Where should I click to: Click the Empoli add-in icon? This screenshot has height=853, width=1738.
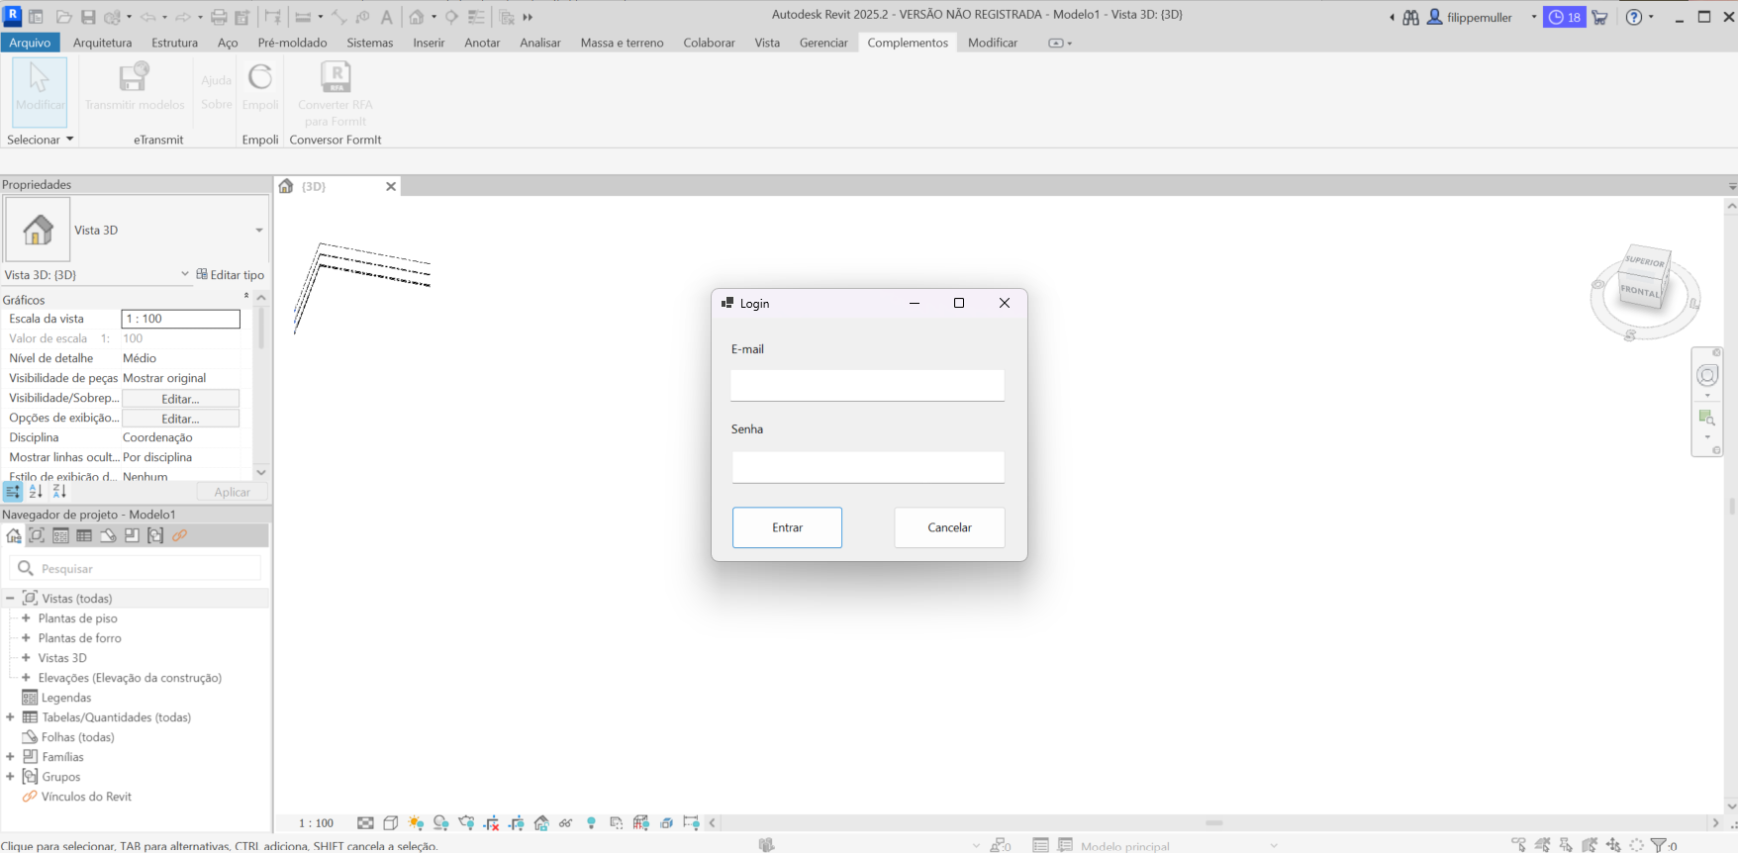260,77
